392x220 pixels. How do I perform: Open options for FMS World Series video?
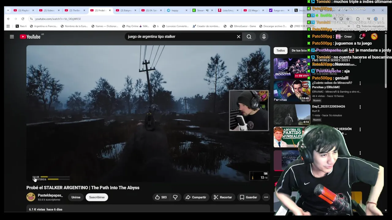(x=360, y=61)
